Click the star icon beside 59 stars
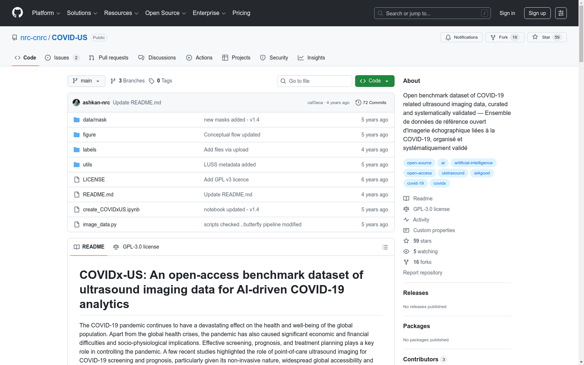584x365 pixels. (406, 241)
